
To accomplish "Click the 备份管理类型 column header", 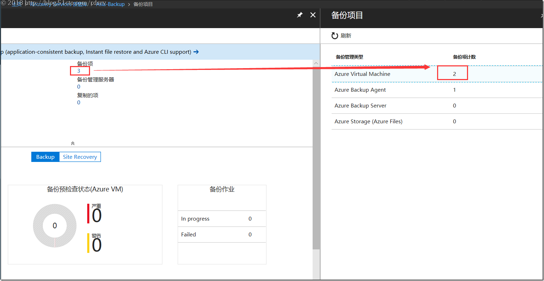I will pos(349,57).
